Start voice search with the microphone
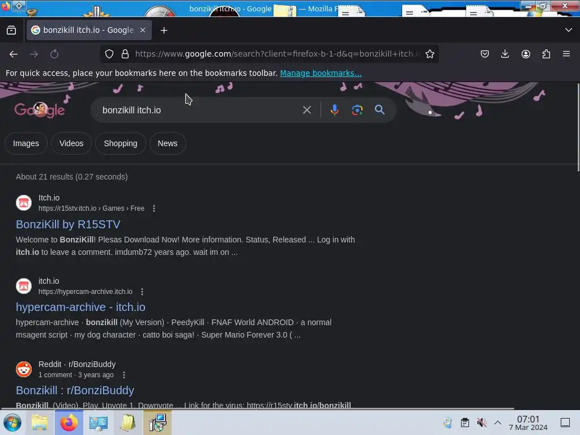The image size is (580, 435). click(334, 110)
